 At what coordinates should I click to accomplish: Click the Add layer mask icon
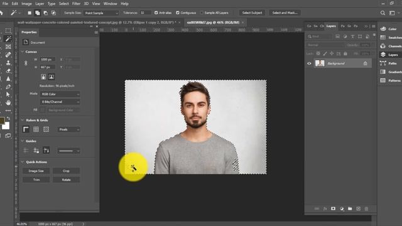coord(333,208)
